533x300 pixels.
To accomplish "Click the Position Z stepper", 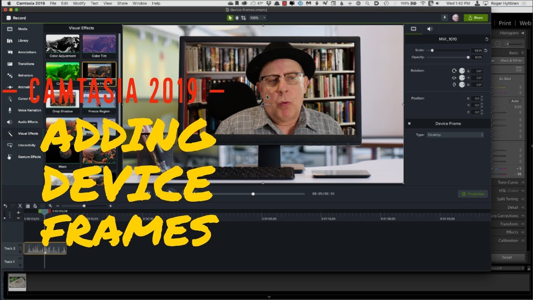I will pos(482,112).
